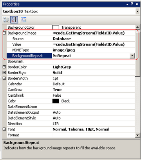This screenshot has height=160, width=141.
Task: Close the Properties panel
Action: click(137, 4)
